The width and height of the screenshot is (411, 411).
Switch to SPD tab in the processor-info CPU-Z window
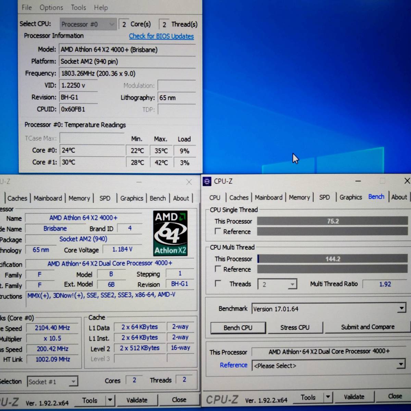105,198
